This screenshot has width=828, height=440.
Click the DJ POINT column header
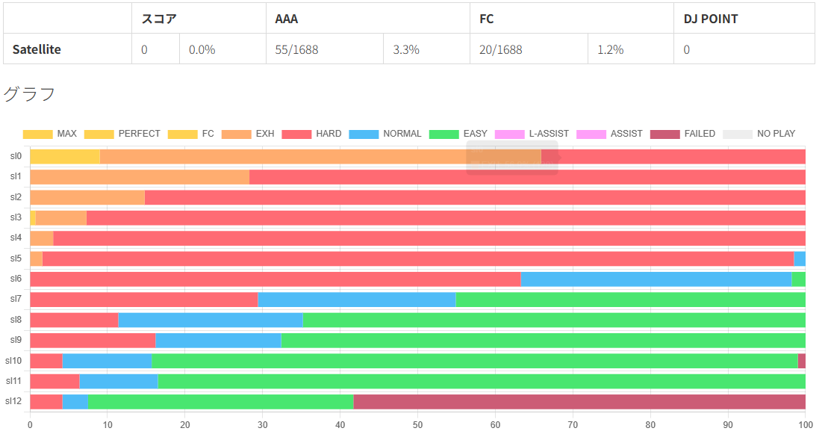point(711,19)
